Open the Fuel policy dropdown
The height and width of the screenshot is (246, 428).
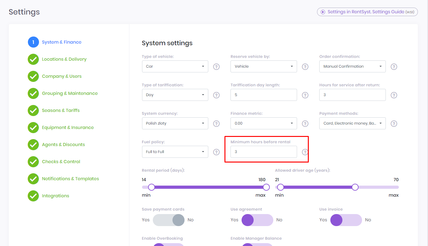pyautogui.click(x=175, y=152)
